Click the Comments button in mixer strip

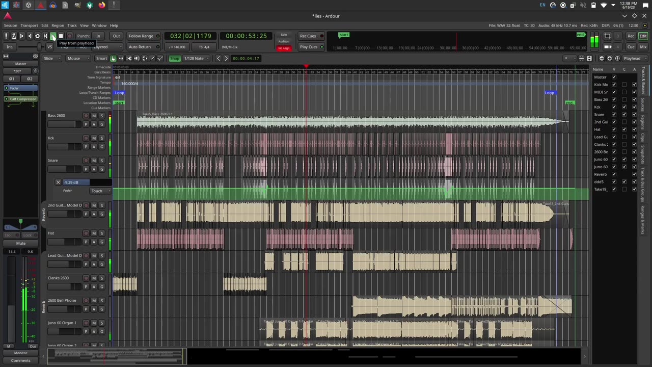[x=21, y=360]
